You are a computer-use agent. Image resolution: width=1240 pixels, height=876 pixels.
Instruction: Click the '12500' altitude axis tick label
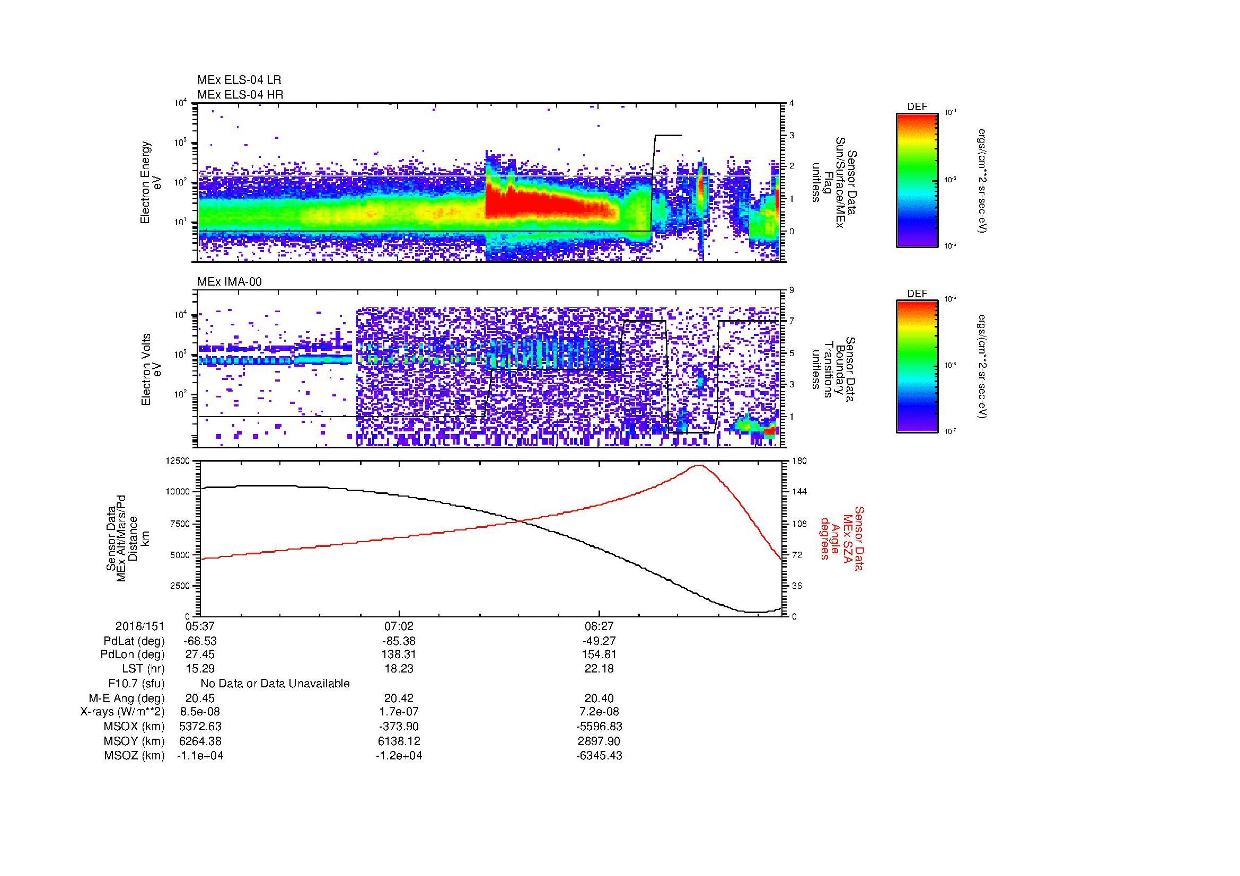tap(177, 461)
